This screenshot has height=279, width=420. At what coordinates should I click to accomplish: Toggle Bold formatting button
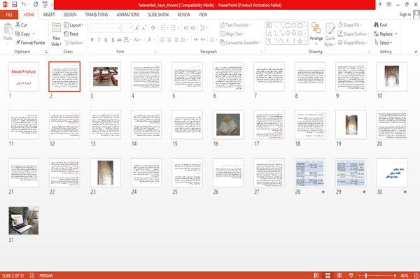pos(92,40)
